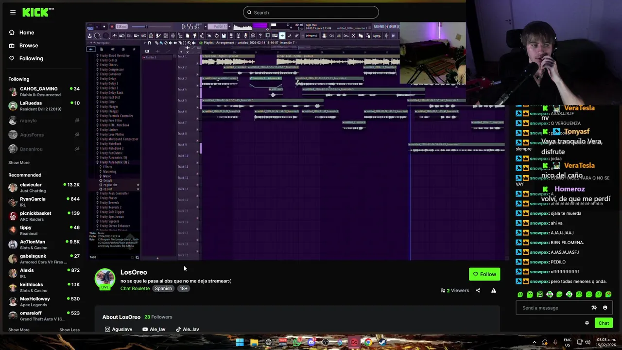This screenshot has width=622, height=350.
Task: Open Aguslavv Instagram link
Action: [119, 329]
